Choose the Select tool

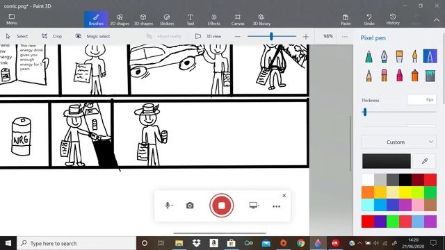click(x=17, y=36)
